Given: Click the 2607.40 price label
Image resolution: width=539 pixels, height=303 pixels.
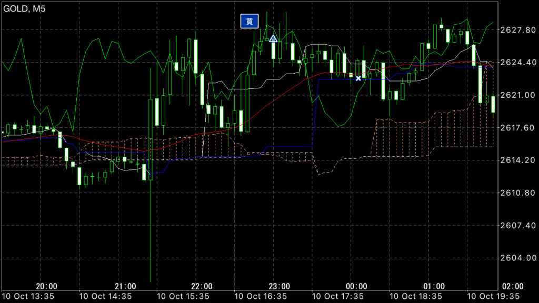Looking at the screenshot, I should 518,225.
